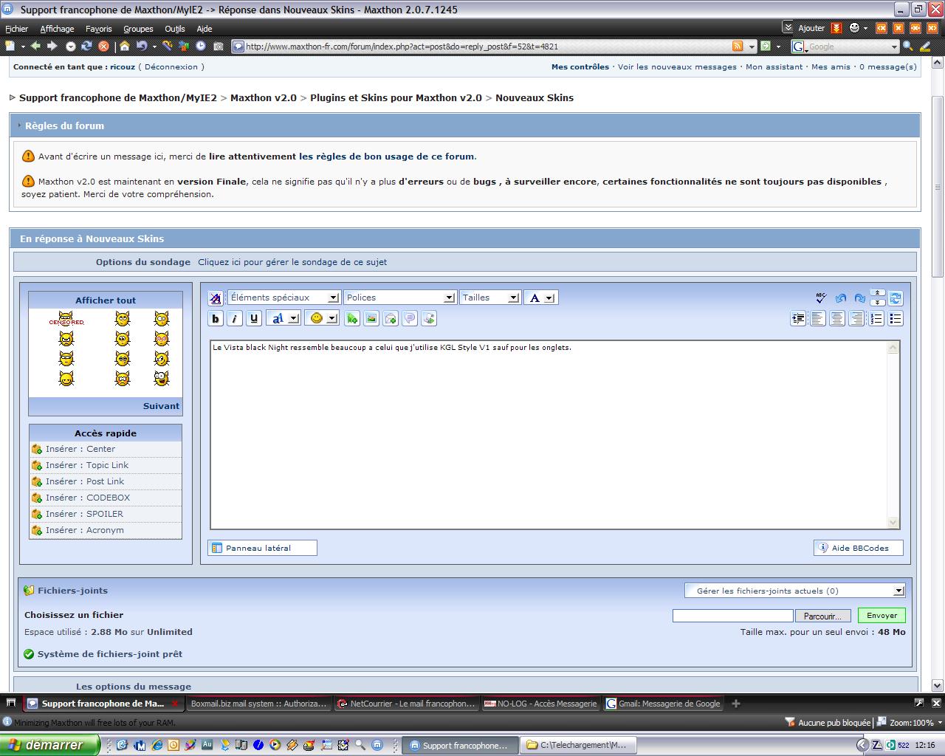Switch to the Boxmail.biz mail tab
Viewport: 945px width, 756px height.
(x=258, y=704)
